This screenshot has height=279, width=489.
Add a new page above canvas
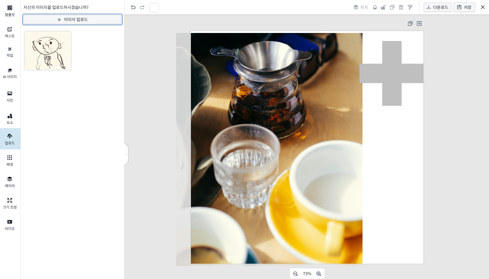point(419,23)
